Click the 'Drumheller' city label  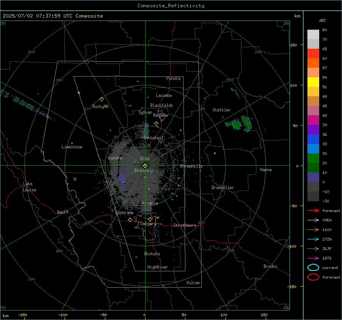(223, 188)
